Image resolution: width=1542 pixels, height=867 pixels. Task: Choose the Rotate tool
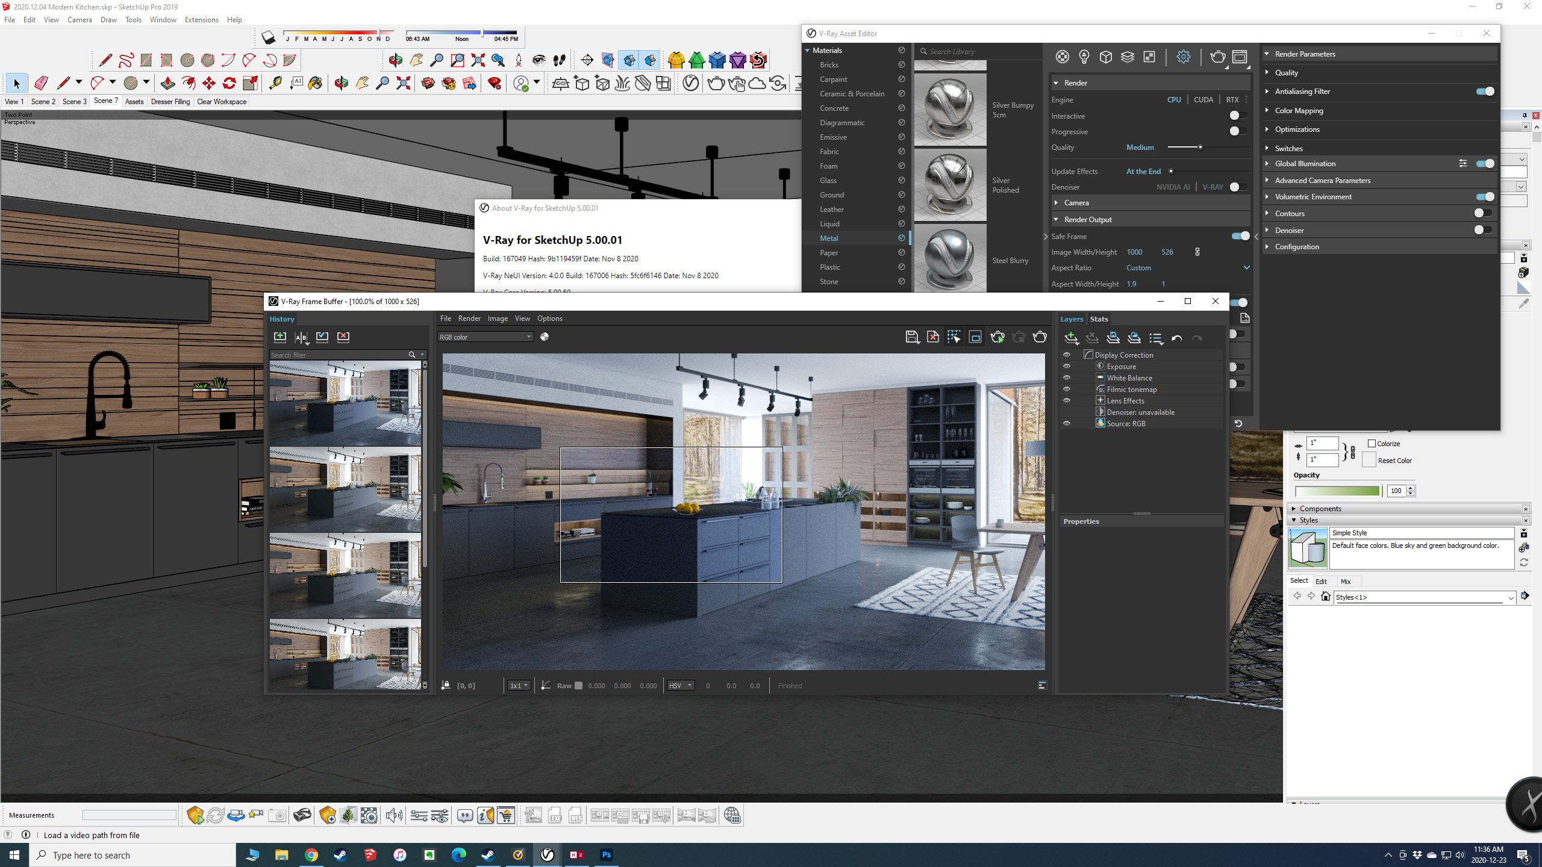(x=229, y=83)
